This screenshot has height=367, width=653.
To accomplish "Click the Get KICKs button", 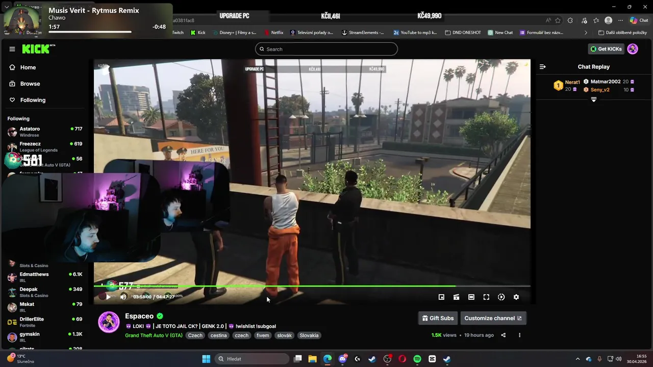I will click(x=606, y=49).
